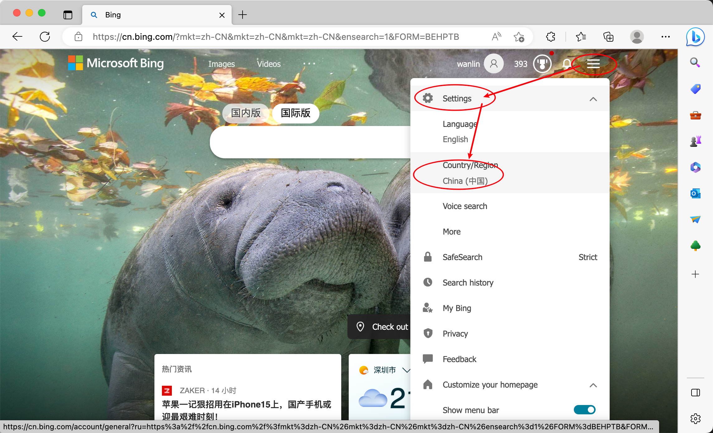The image size is (713, 433).
Task: Open Bing Chat sidebar button
Action: pos(695,37)
